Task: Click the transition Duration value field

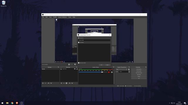Action: pos(123,72)
